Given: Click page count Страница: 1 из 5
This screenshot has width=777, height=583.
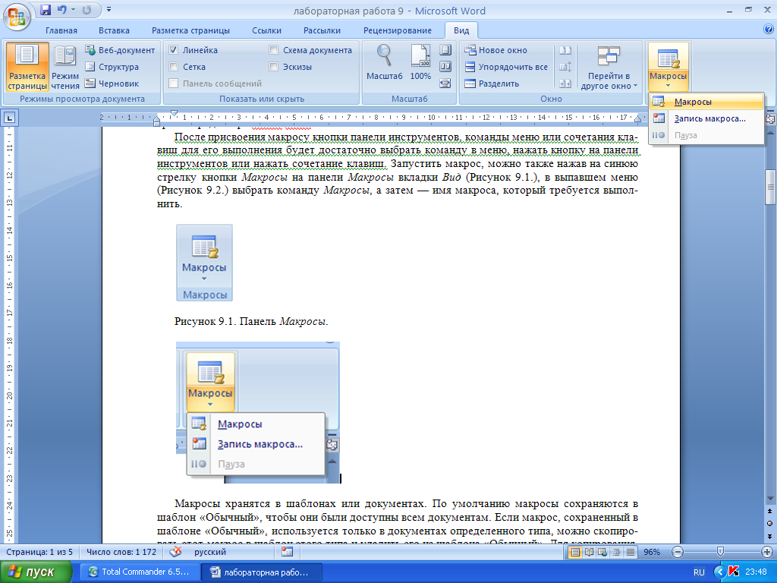Looking at the screenshot, I should (39, 552).
